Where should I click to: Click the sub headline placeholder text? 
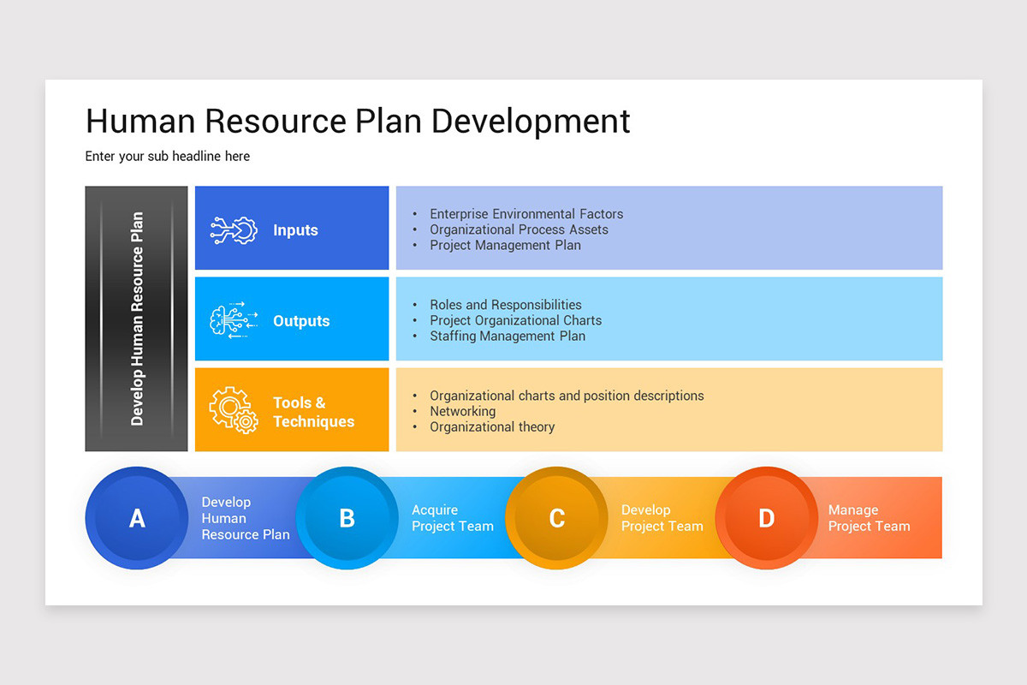168,156
